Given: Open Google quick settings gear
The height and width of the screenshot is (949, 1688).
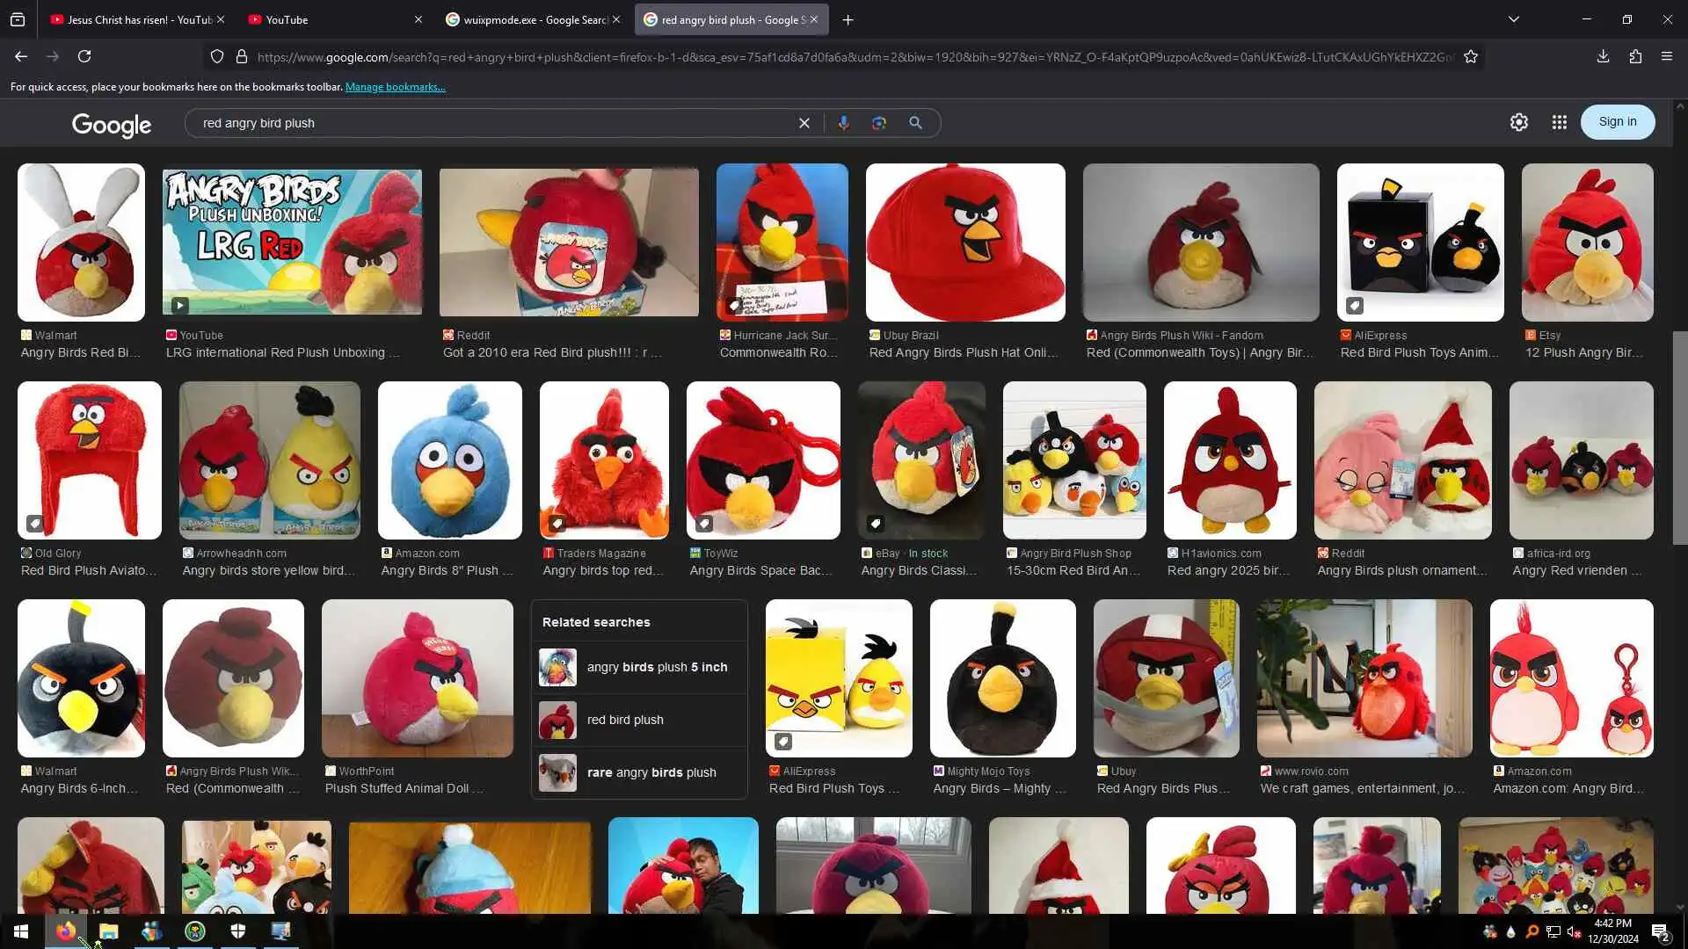Looking at the screenshot, I should click(x=1518, y=122).
